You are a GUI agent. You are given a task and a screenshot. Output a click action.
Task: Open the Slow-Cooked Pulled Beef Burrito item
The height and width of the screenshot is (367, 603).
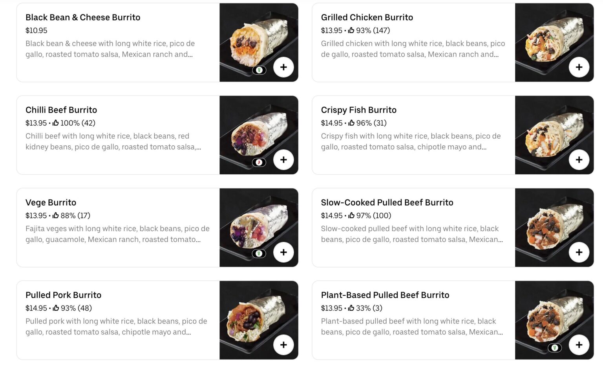(387, 202)
